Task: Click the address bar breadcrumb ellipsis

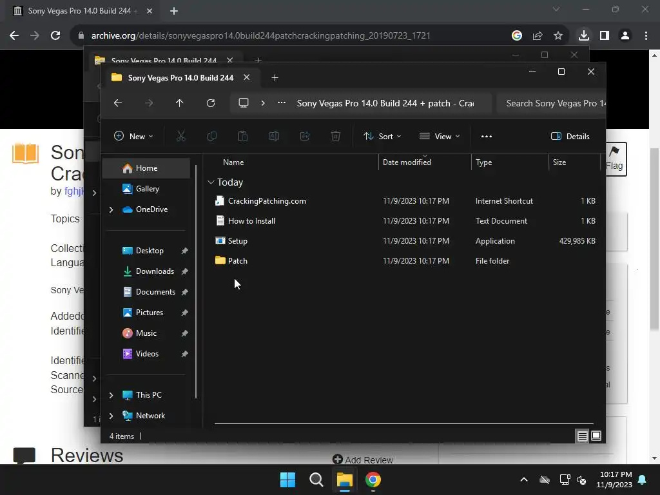Action: (282, 102)
